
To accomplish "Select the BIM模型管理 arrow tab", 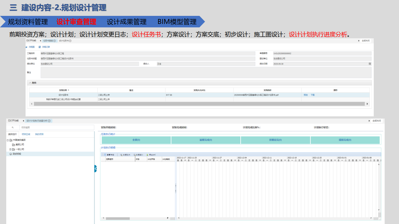I will tap(177, 22).
